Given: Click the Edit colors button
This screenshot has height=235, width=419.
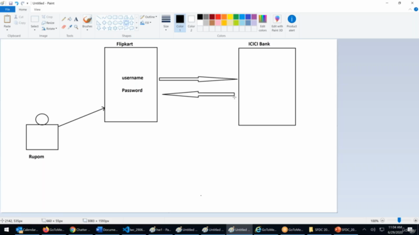Looking at the screenshot, I should [263, 23].
